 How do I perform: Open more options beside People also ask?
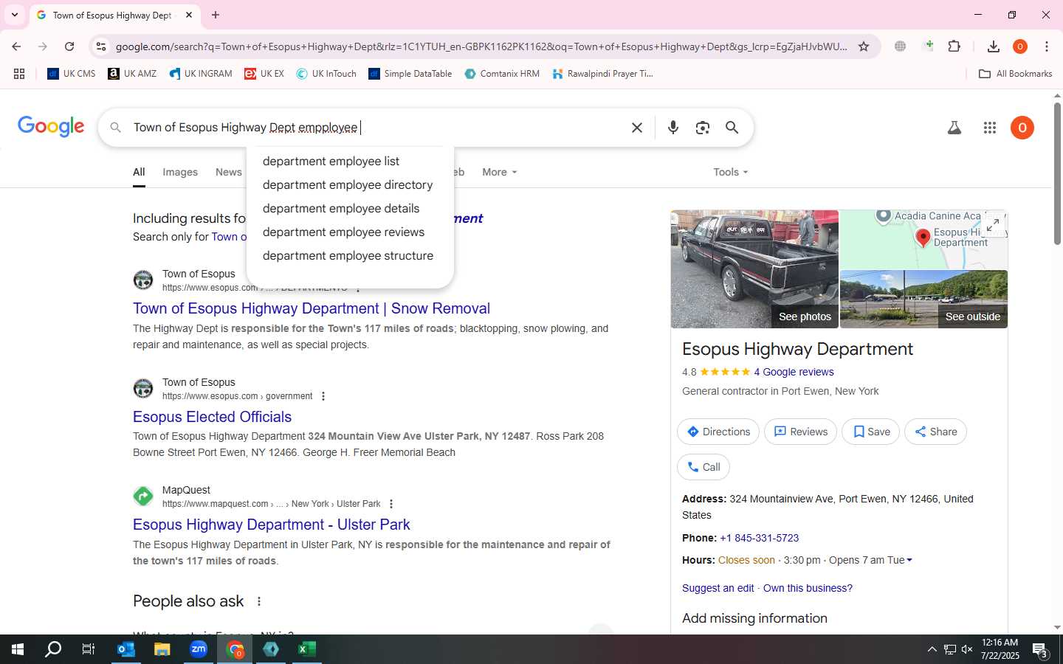click(259, 601)
